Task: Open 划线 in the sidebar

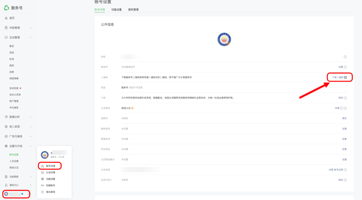Action: click(x=12, y=53)
